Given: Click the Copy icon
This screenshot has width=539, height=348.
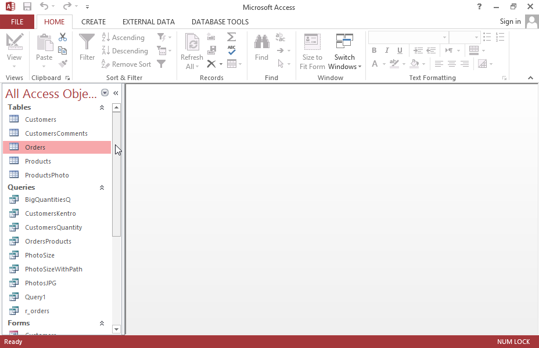Looking at the screenshot, I should (63, 50).
